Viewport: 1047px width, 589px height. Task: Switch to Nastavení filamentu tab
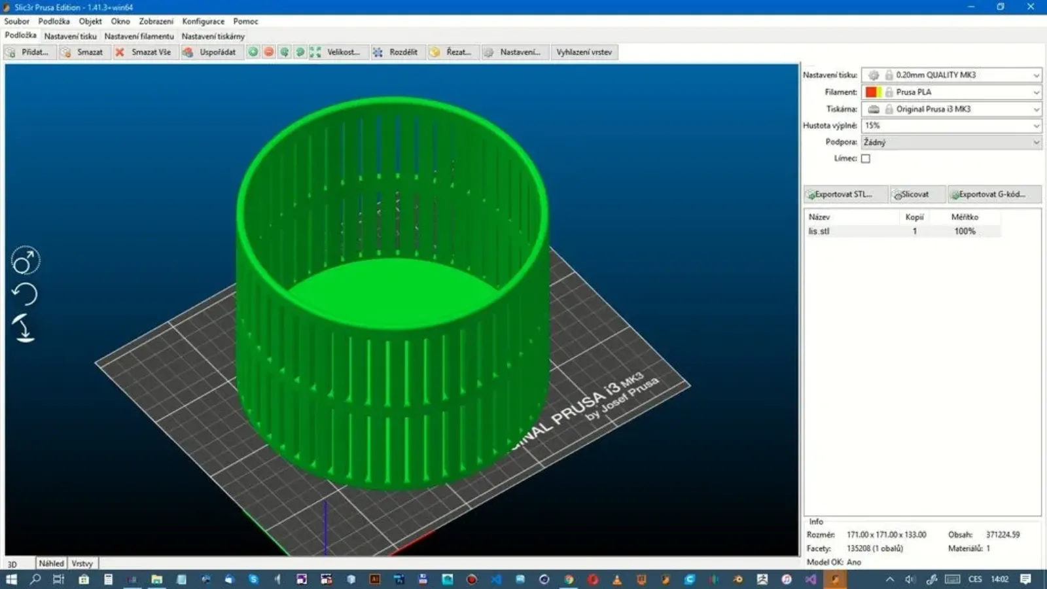[x=139, y=36]
